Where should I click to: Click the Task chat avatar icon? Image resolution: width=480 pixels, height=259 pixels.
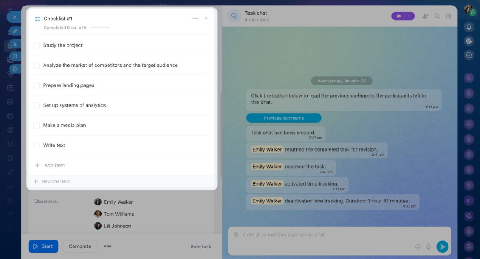coord(234,16)
